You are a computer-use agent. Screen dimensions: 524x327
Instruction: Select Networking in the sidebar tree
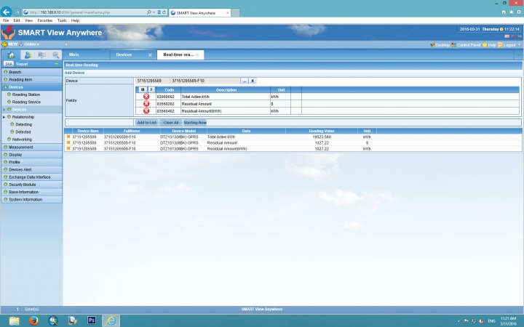(22, 140)
